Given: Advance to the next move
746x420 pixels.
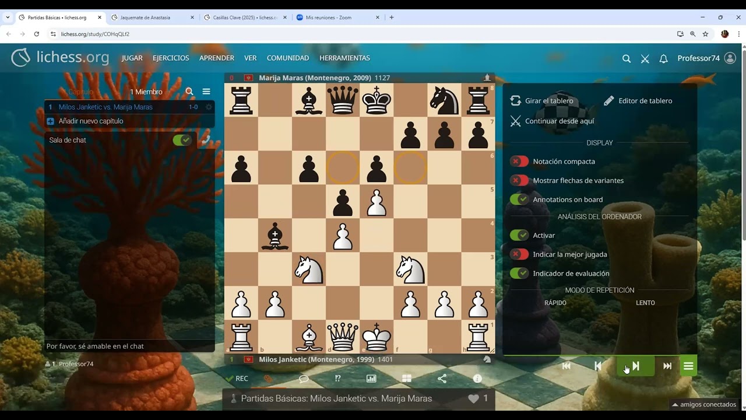Looking at the screenshot, I should pos(636,366).
